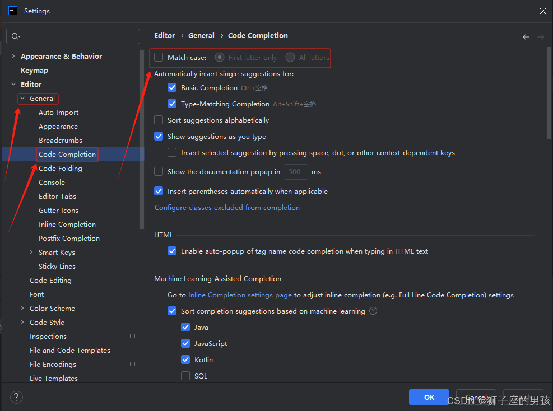
Task: Click documentation popup delay ms field
Action: click(295, 172)
